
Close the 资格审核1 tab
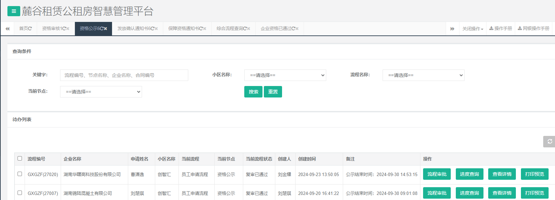68,29
